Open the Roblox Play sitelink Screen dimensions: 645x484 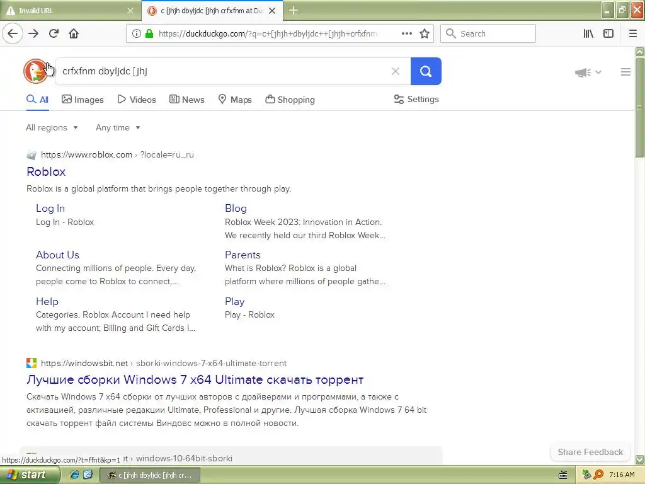pos(234,301)
